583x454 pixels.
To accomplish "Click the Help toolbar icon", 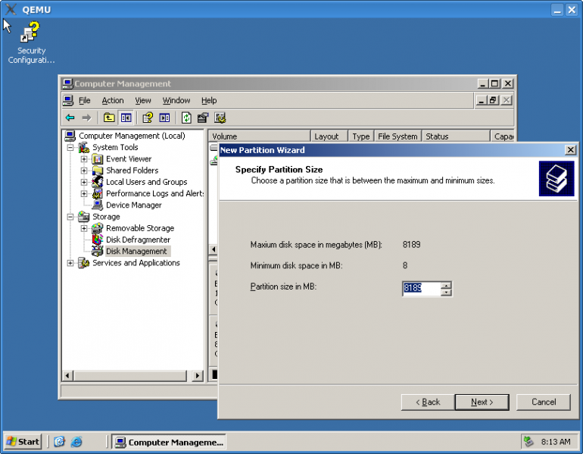I will (x=148, y=117).
